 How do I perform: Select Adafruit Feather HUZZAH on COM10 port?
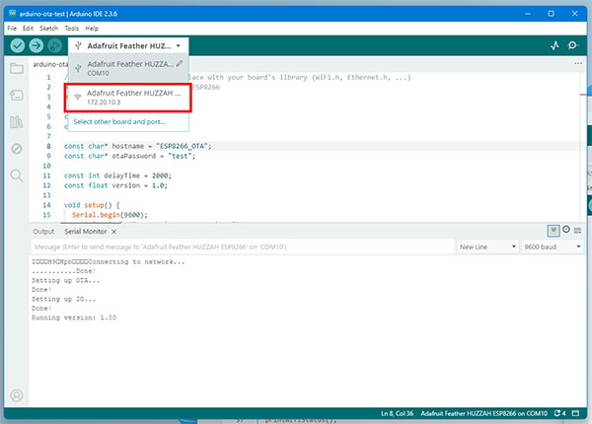(128, 68)
